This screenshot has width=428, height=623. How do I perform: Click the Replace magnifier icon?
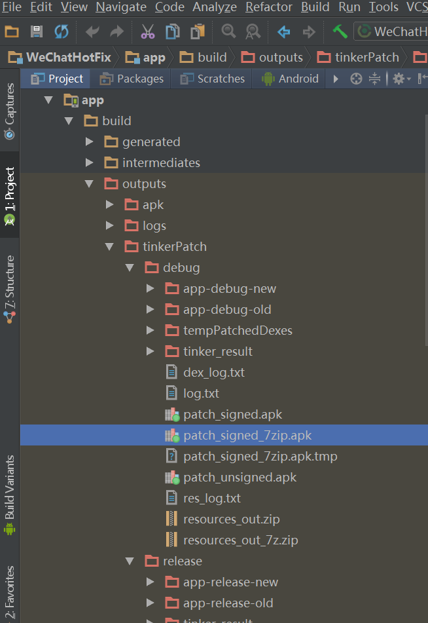pyautogui.click(x=253, y=31)
